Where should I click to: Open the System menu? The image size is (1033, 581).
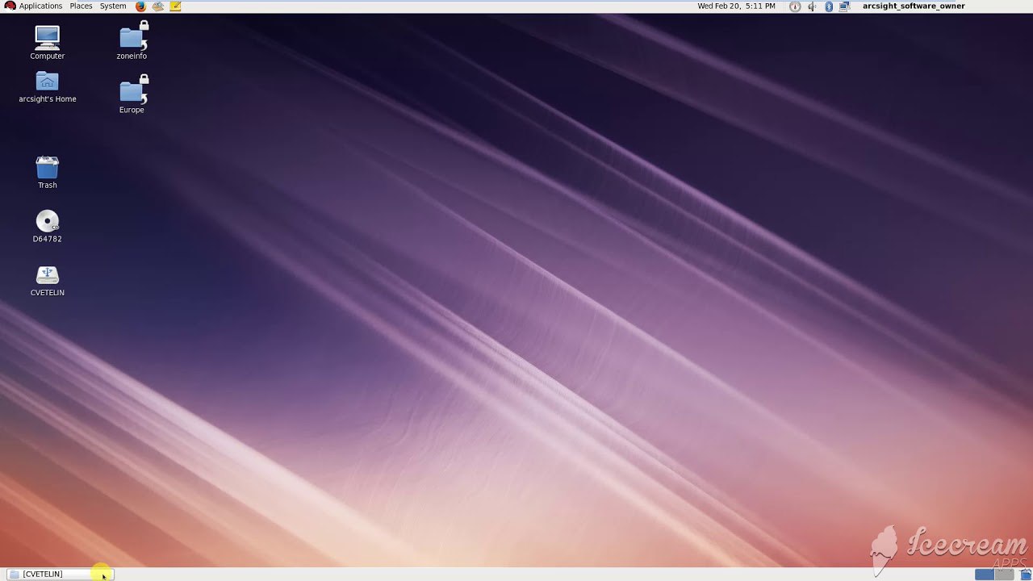click(113, 6)
